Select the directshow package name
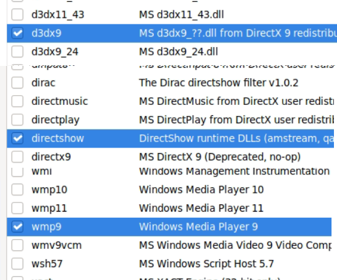This screenshot has width=337, height=280. [x=58, y=138]
